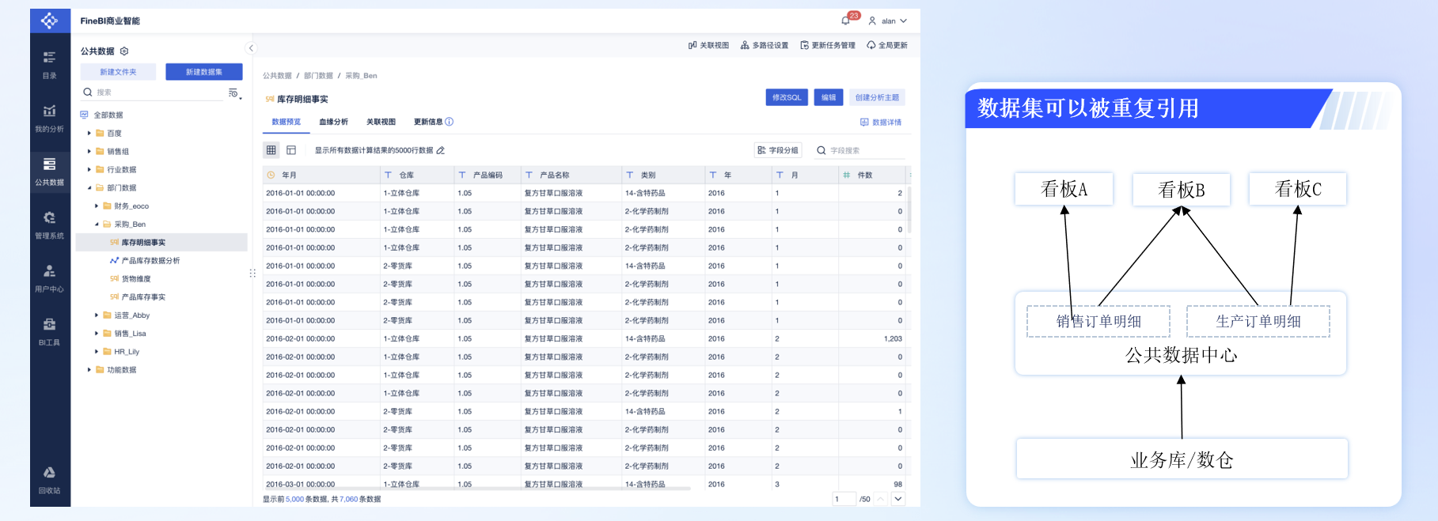This screenshot has width=1438, height=521.
Task: Open the alan user dropdown
Action: (888, 21)
